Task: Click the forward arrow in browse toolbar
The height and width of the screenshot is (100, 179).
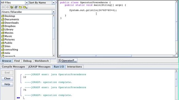Action: [8, 7]
